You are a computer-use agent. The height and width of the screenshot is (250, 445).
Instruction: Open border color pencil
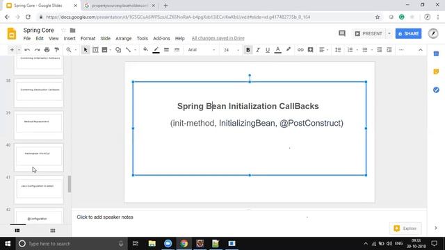point(156,50)
